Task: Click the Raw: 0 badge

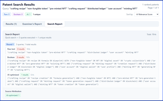Action: tap(7, 14)
